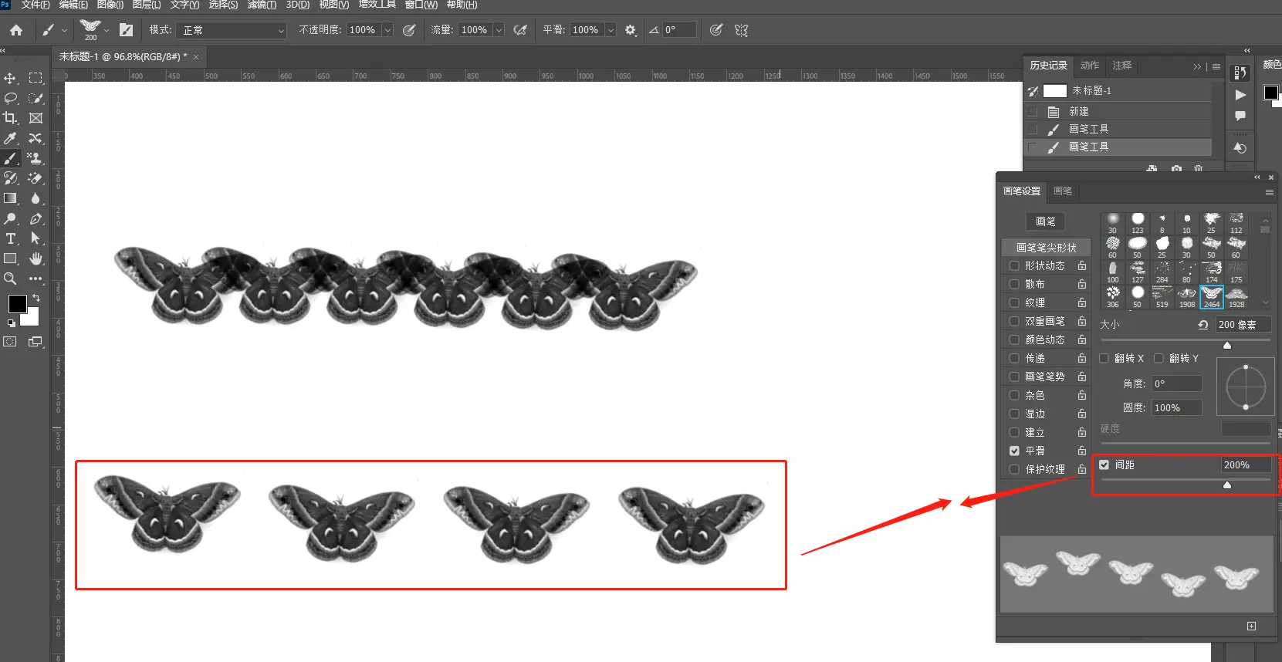Expand the 流量 flow dropdown arrow
1282x662 pixels.
[499, 30]
